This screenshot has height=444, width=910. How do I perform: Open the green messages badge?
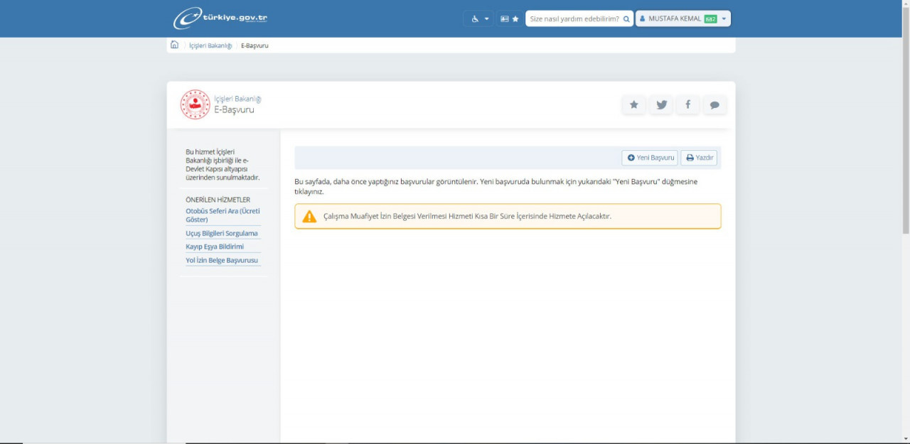point(710,19)
